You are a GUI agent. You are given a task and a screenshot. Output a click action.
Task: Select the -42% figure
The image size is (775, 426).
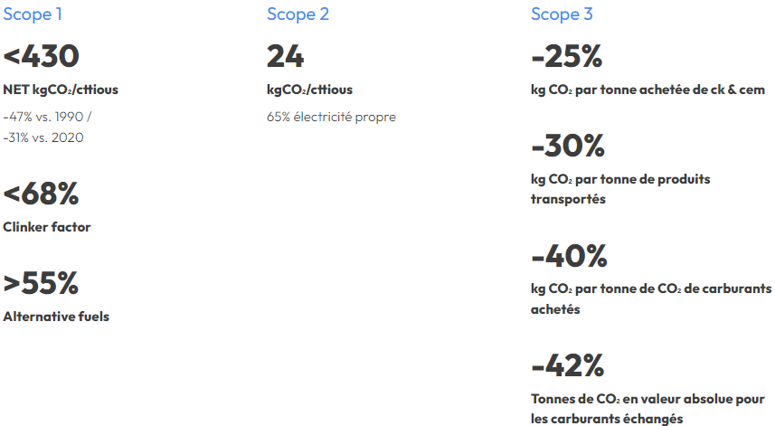click(567, 366)
